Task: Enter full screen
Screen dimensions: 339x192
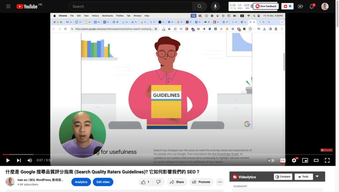Action: (x=327, y=160)
